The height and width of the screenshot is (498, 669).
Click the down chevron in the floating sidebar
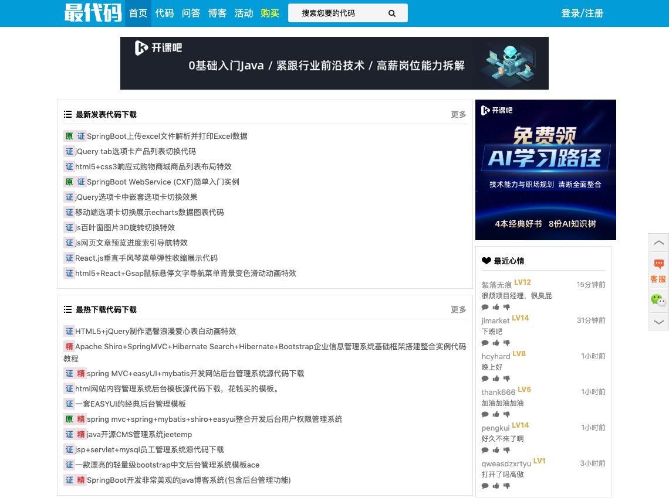tap(658, 322)
